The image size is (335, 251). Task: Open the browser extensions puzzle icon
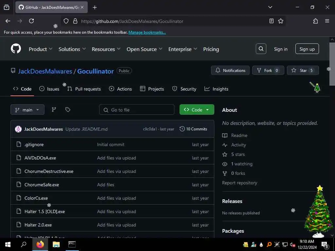point(315,21)
